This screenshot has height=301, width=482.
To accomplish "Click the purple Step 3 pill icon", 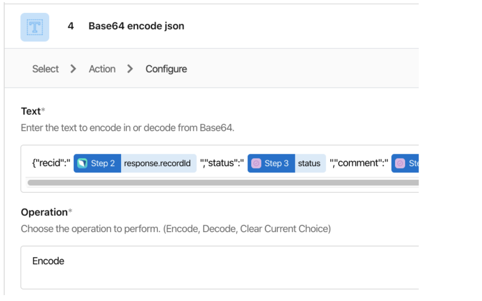I will pyautogui.click(x=256, y=163).
